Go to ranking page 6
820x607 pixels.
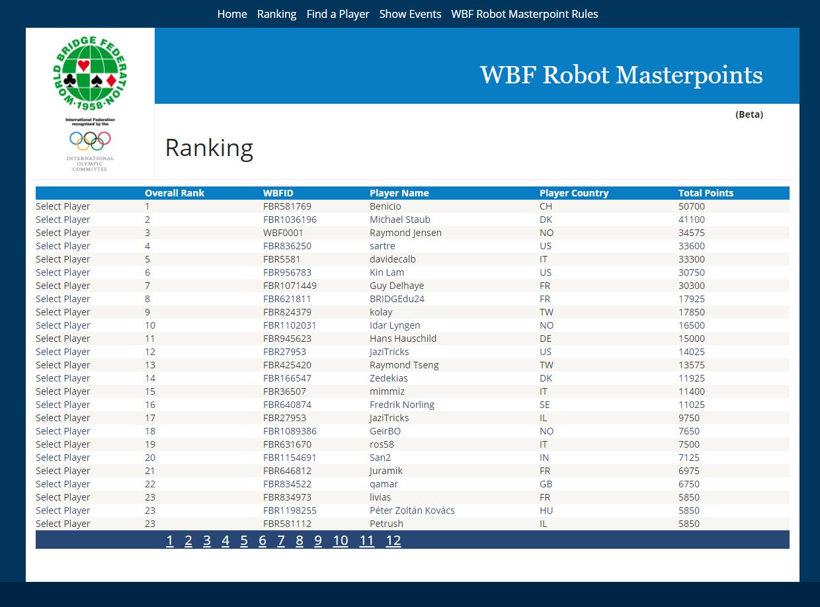pos(263,541)
